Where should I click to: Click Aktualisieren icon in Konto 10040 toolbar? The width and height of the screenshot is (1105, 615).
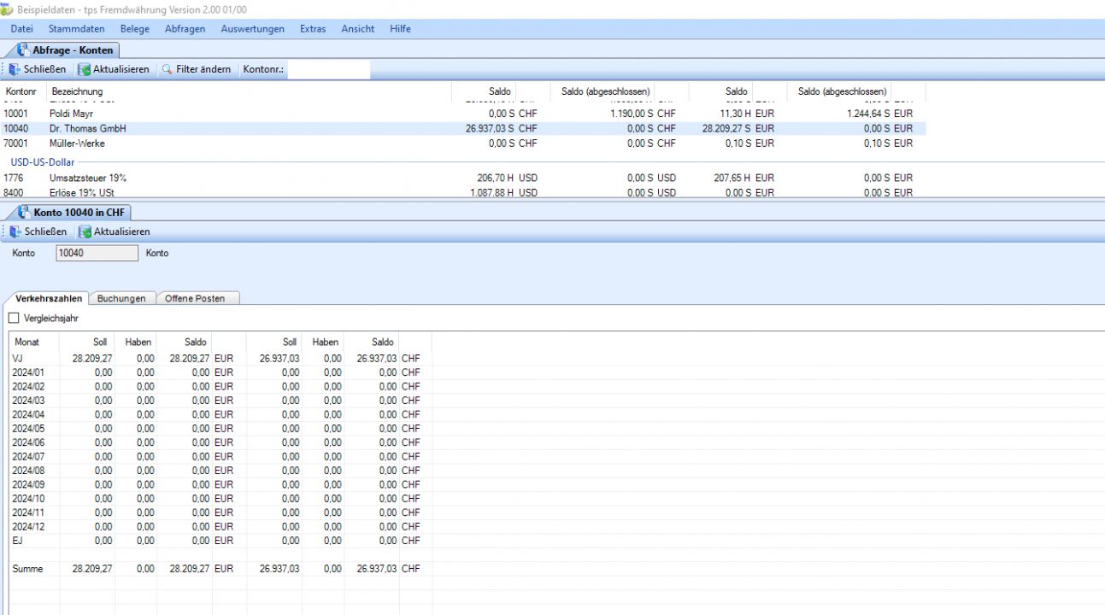point(85,231)
